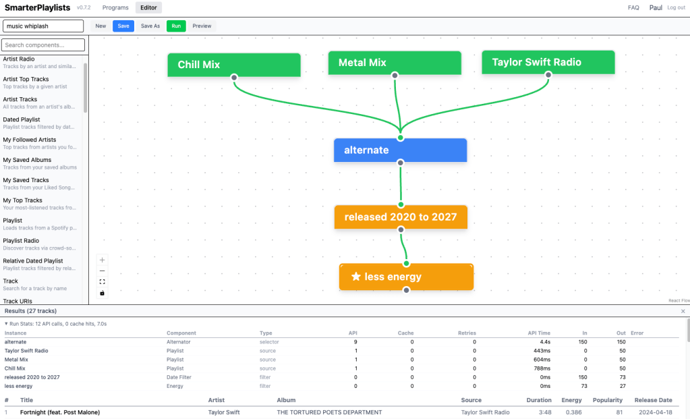
Task: Close the Results panel
Action: (683, 311)
